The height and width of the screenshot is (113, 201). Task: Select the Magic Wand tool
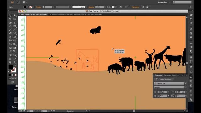click(x=10, y=19)
